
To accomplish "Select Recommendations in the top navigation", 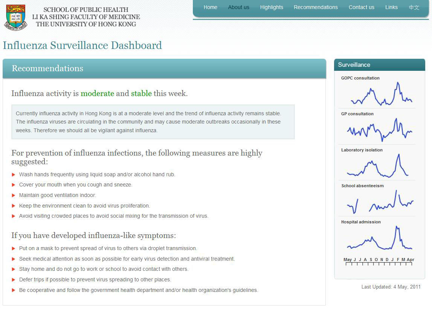I will (316, 7).
